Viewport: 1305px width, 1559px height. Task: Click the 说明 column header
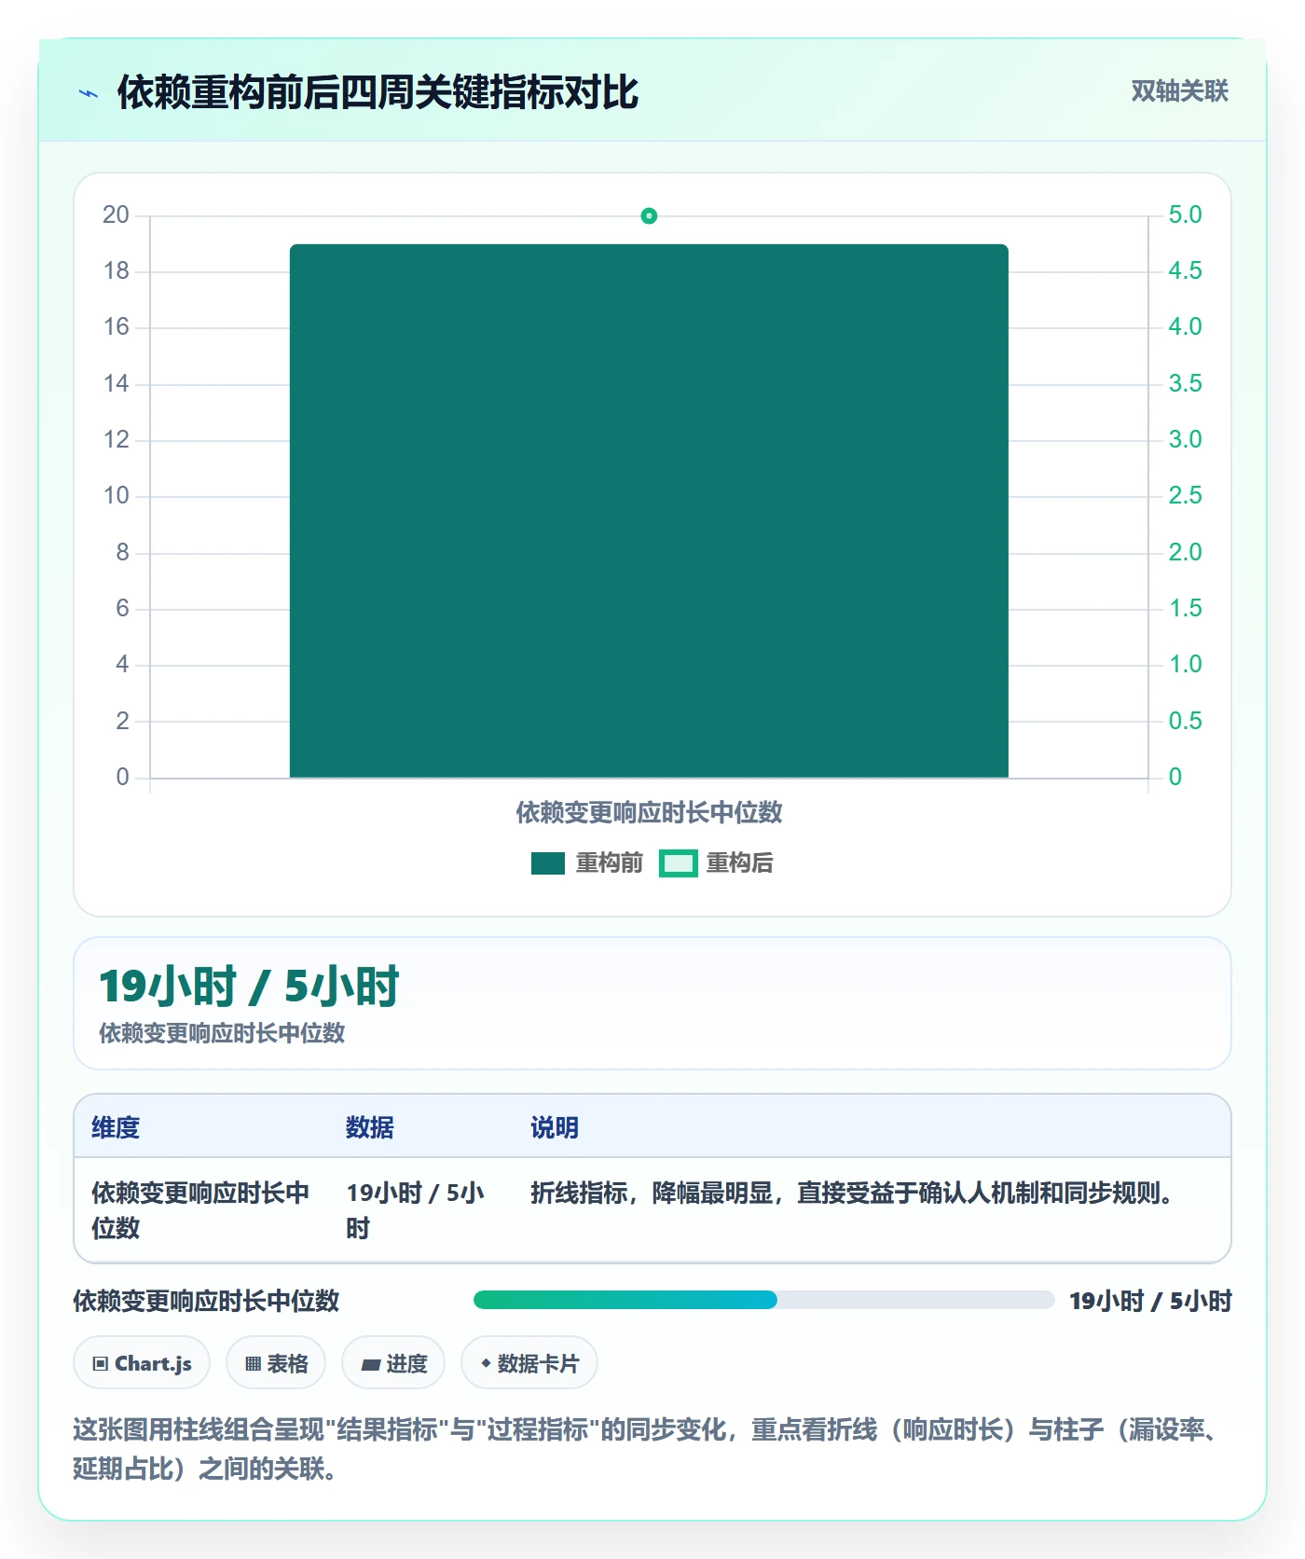tap(555, 1127)
